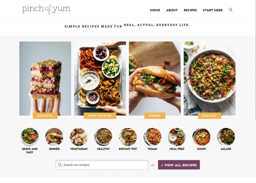Click the View All Recipes button
This screenshot has height=183, width=256.
(179, 165)
